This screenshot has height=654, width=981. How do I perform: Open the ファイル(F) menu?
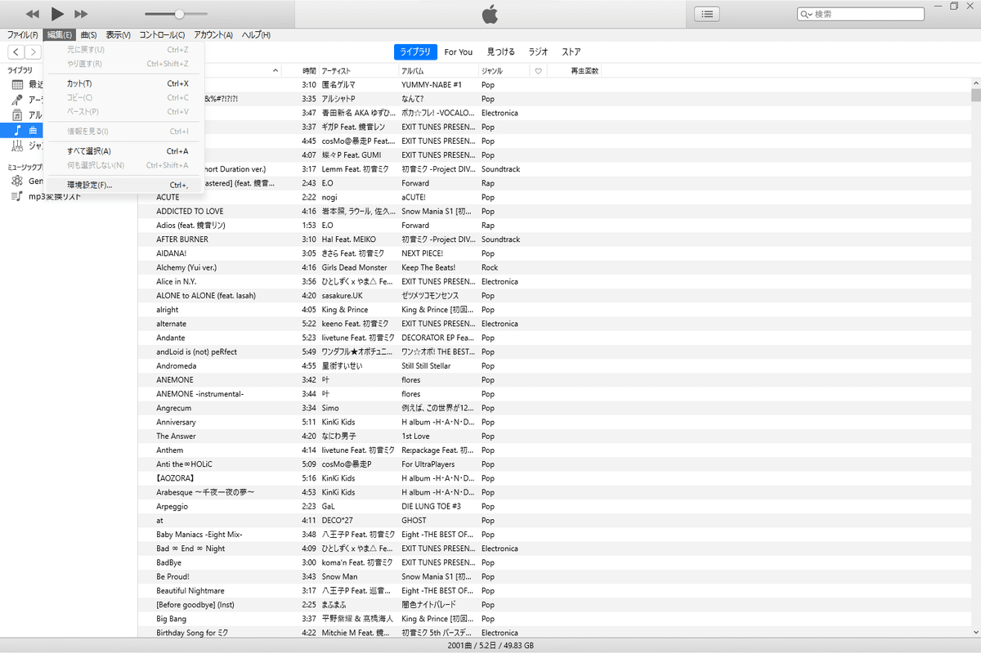22,35
